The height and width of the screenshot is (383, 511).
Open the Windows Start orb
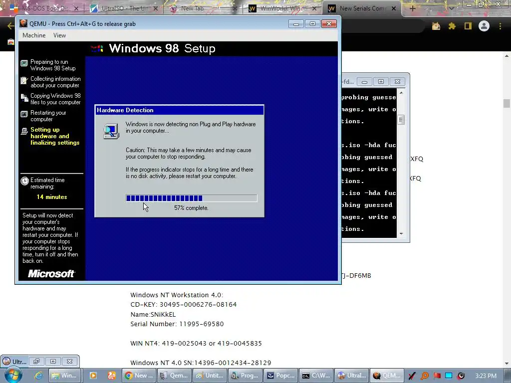coord(13,376)
